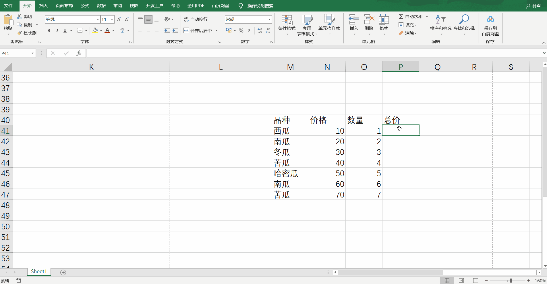547x284 pixels.
Task: Click the Clear (清除) button
Action: point(407,33)
